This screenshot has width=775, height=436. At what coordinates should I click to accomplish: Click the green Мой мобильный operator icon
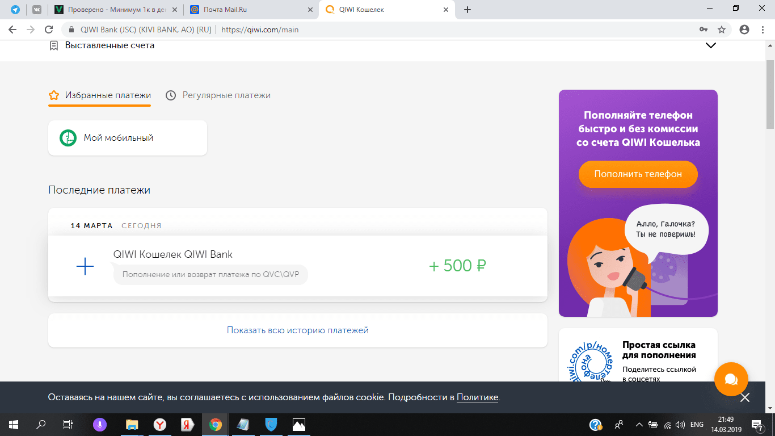pyautogui.click(x=68, y=138)
